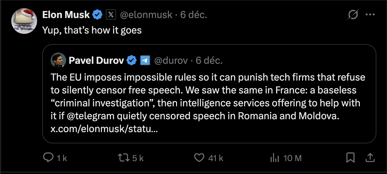Open the three-dot more options menu
The image size is (387, 174).
tap(370, 15)
